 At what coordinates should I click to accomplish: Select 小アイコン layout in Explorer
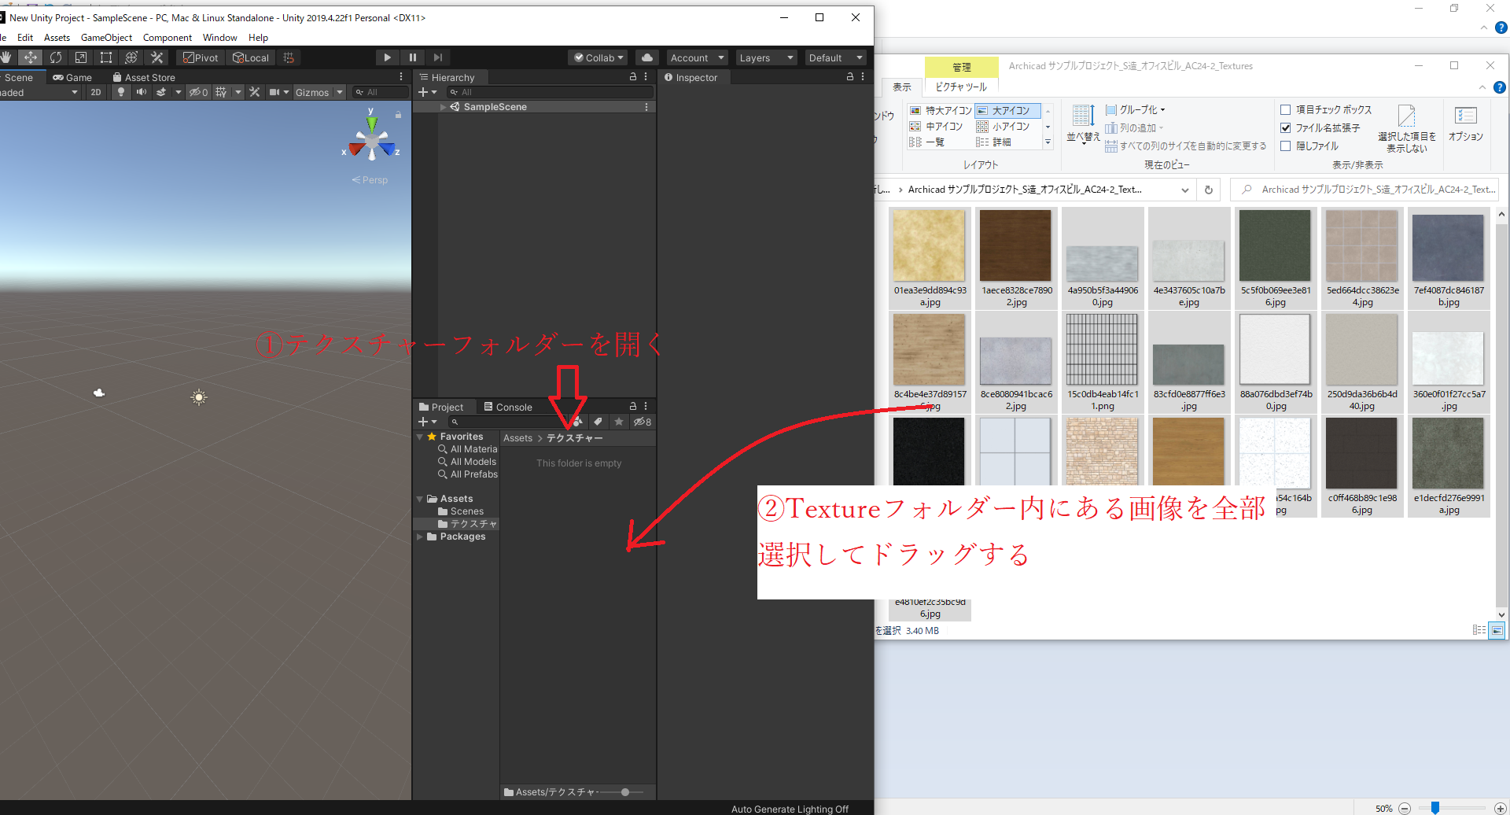(1009, 126)
